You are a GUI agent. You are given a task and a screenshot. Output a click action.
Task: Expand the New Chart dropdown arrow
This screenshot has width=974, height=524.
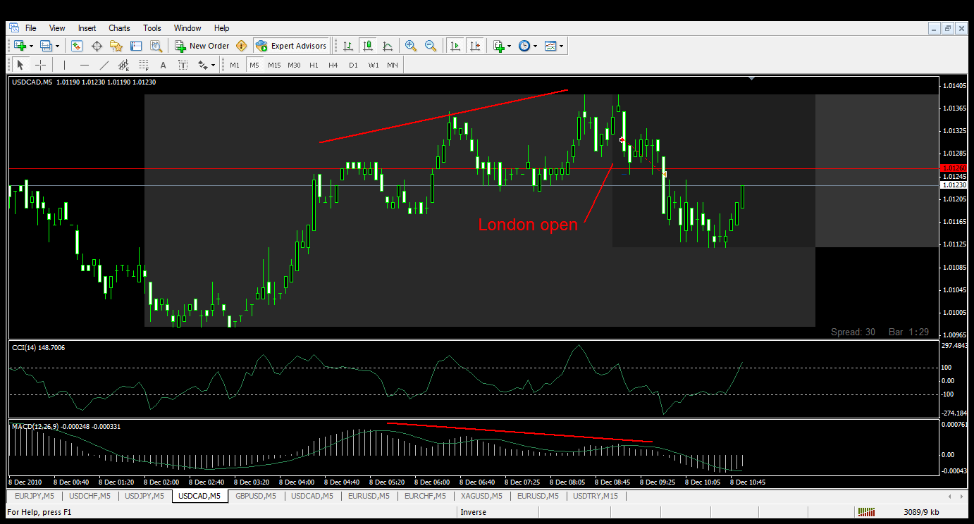tap(32, 46)
